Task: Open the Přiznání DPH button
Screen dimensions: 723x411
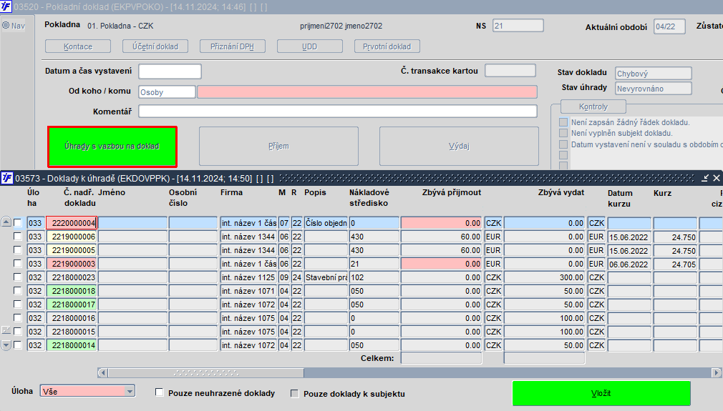Action: pyautogui.click(x=233, y=46)
